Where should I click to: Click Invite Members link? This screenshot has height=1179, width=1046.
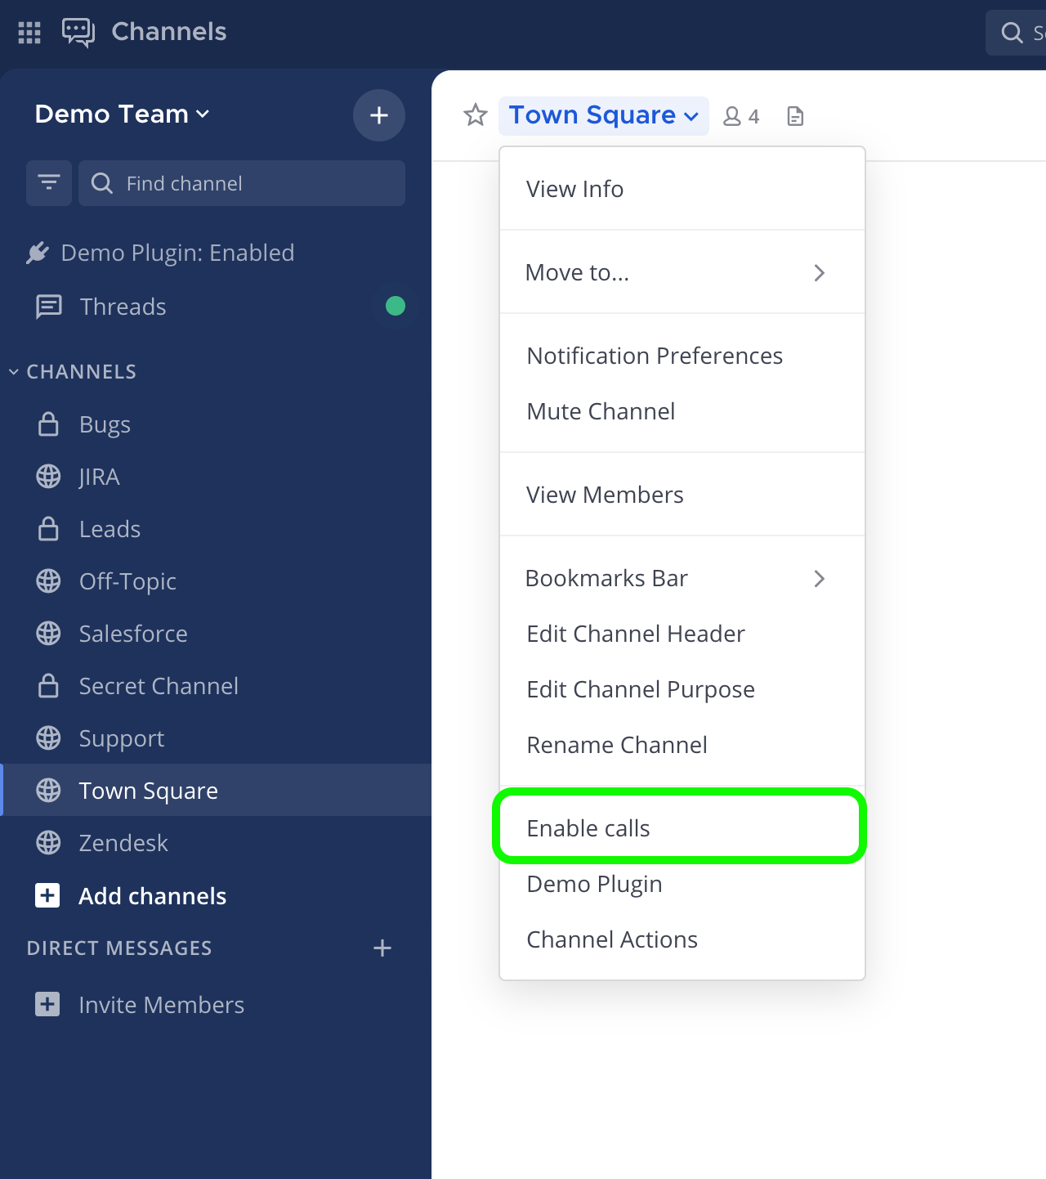pos(161,1005)
